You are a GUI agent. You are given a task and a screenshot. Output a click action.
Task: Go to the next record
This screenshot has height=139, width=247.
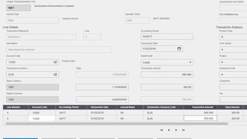coord(176,130)
